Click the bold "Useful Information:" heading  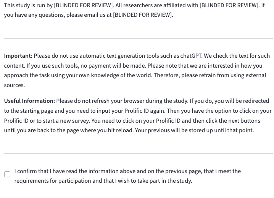tap(29, 101)
